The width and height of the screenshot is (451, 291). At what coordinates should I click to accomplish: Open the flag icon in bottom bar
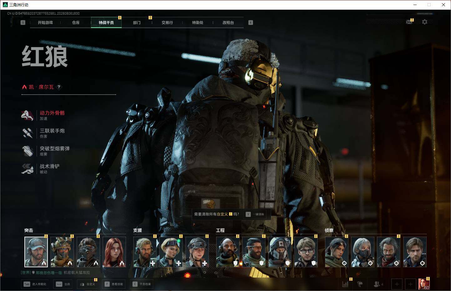[360, 284]
